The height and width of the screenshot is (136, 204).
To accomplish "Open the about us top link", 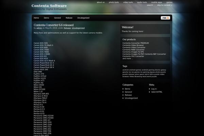I will (101, 2).
